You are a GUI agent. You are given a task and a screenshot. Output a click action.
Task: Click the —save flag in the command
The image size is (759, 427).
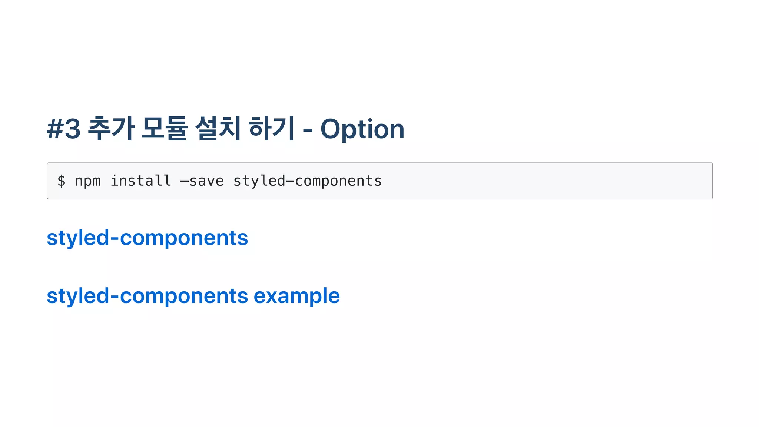[x=202, y=181]
